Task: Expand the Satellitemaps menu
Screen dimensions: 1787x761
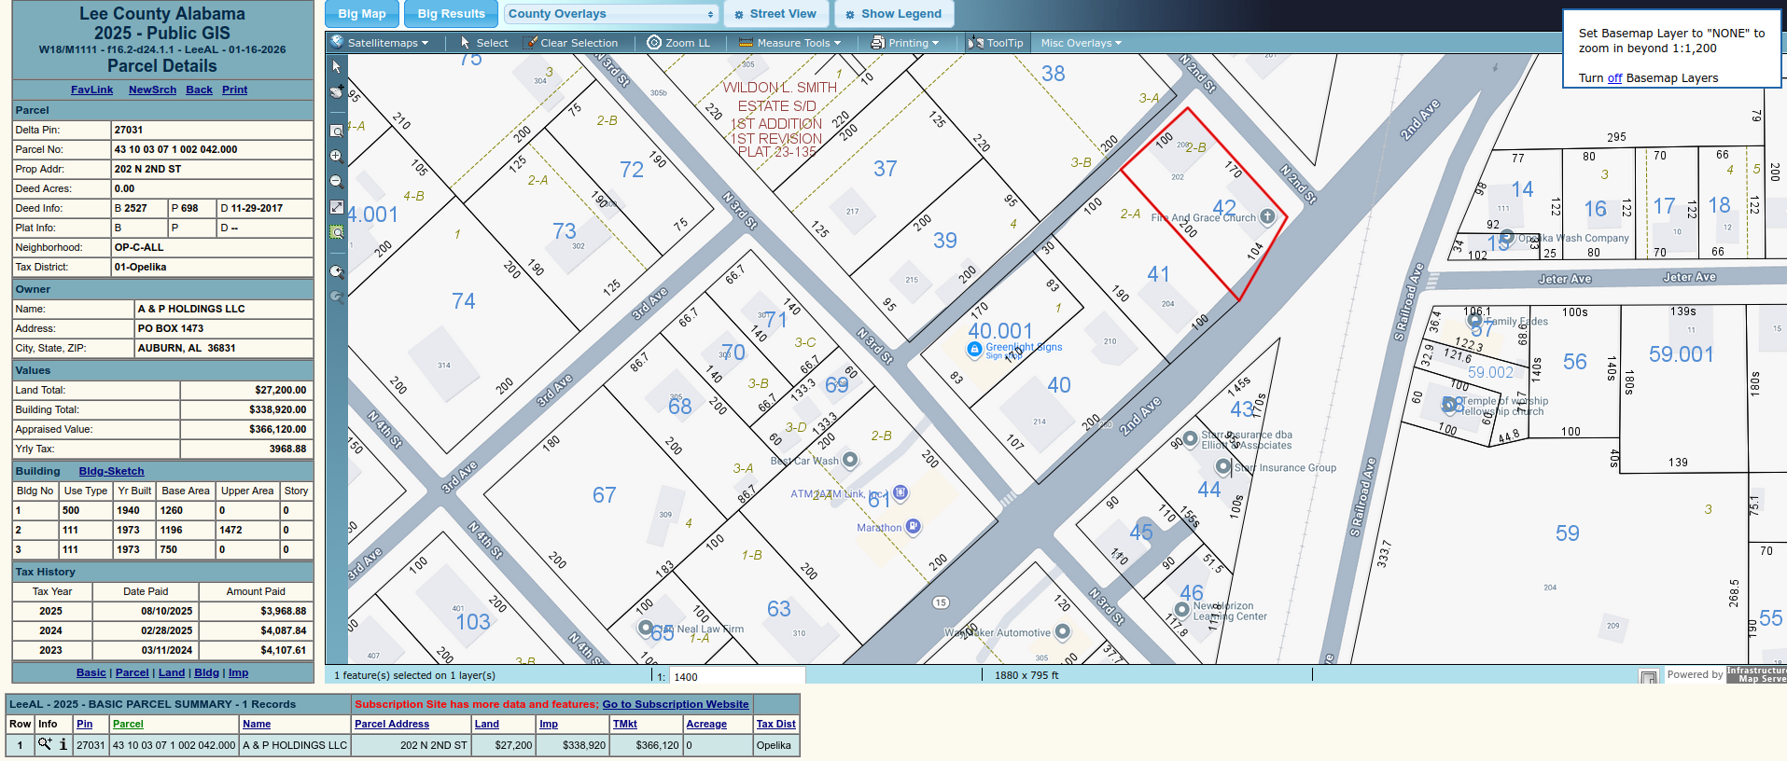Action: [381, 43]
